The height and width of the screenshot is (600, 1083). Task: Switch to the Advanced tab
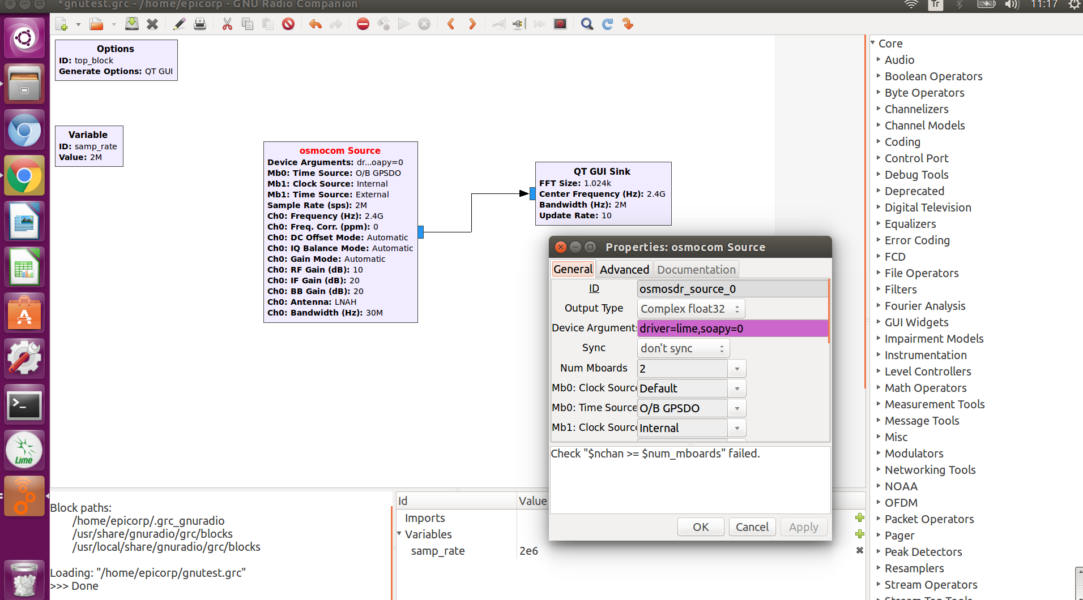coord(624,270)
